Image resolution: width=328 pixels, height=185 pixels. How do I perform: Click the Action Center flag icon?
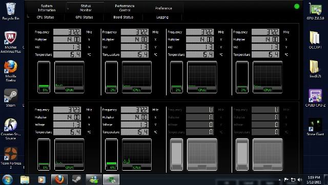click(x=286, y=180)
